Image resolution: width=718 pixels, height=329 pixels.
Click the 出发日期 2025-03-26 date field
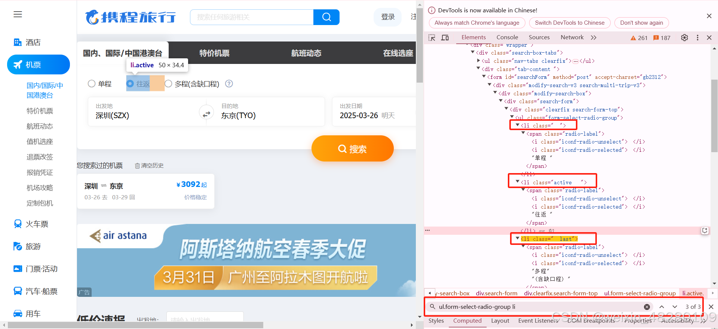(374, 111)
